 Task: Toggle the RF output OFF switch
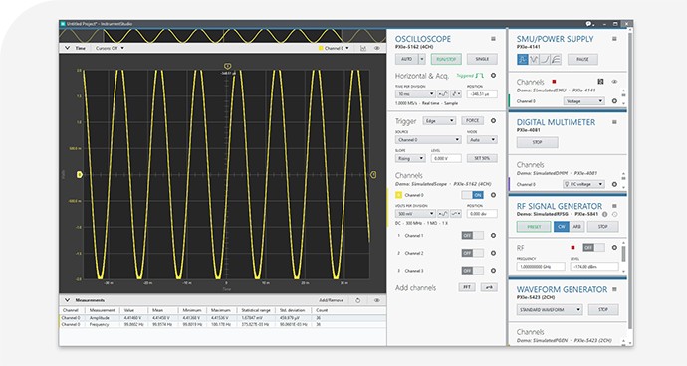click(593, 248)
